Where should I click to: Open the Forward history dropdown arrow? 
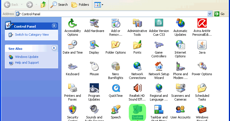click(x=36, y=5)
